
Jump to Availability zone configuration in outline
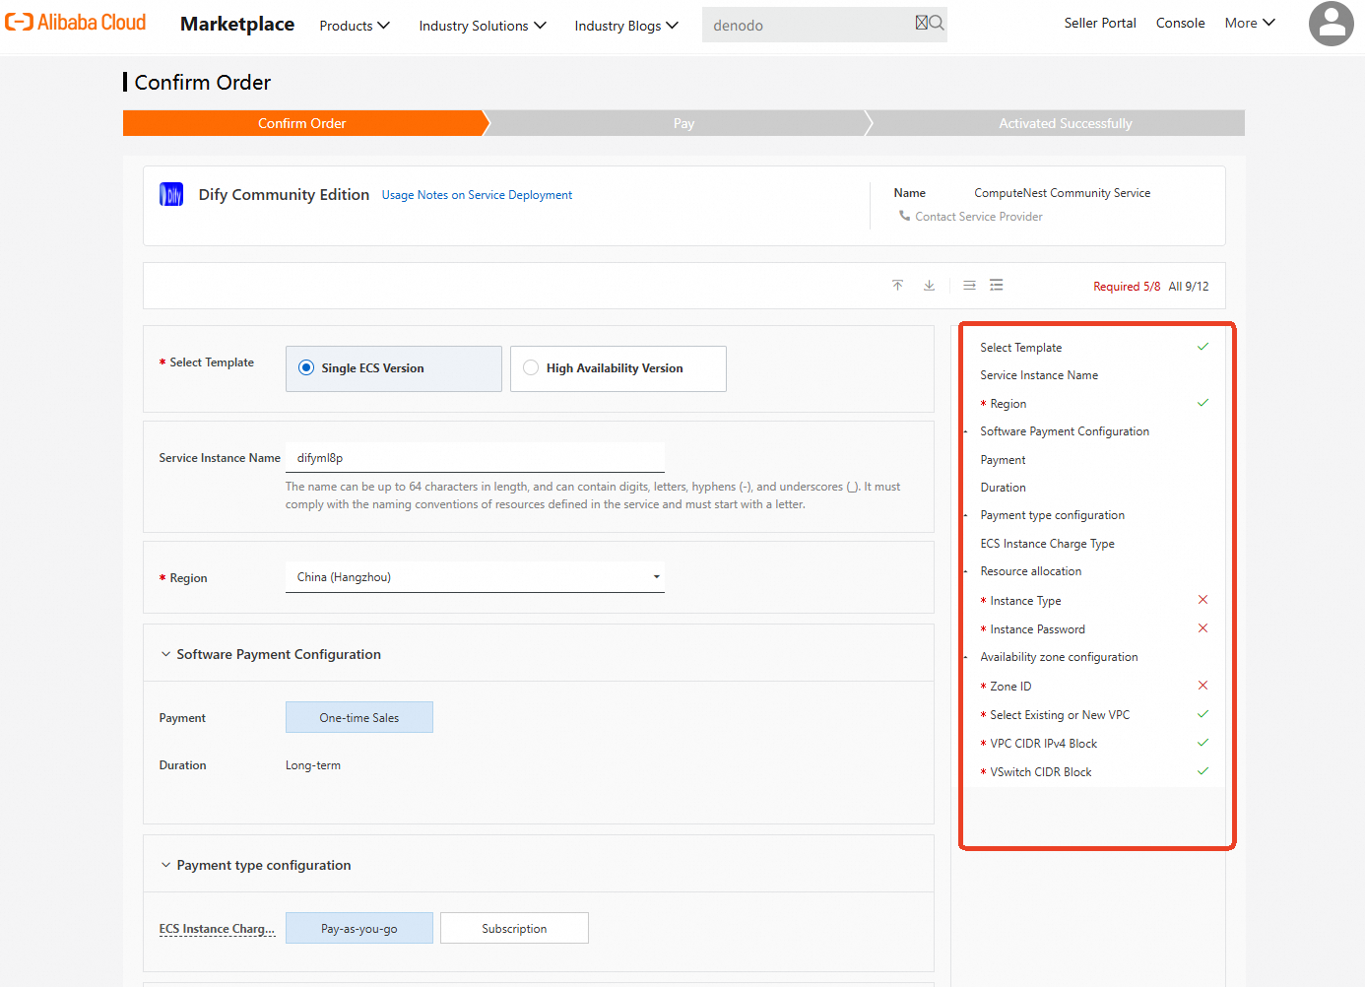1059,657
